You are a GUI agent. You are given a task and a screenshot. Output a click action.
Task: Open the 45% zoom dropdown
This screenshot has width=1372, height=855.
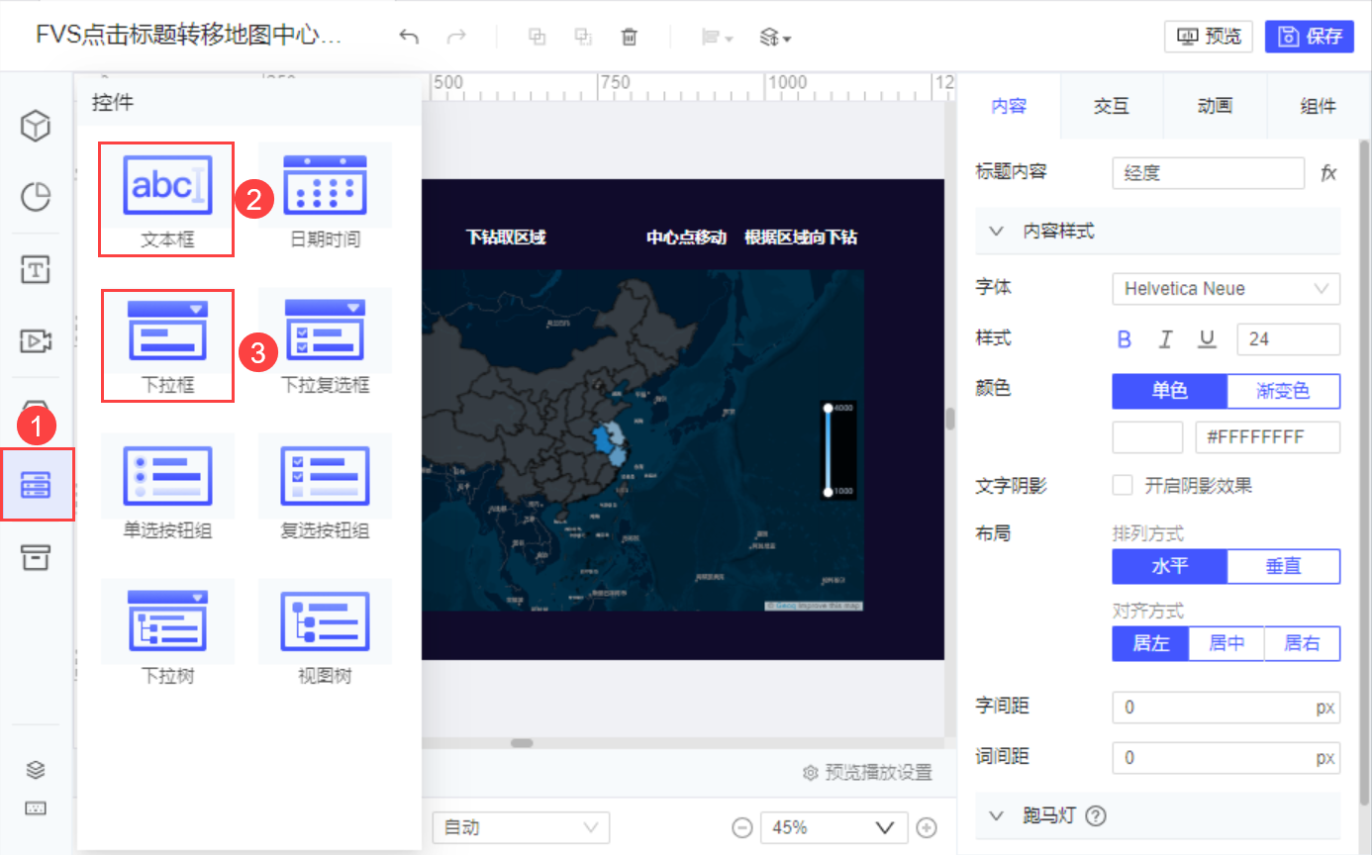point(833,827)
